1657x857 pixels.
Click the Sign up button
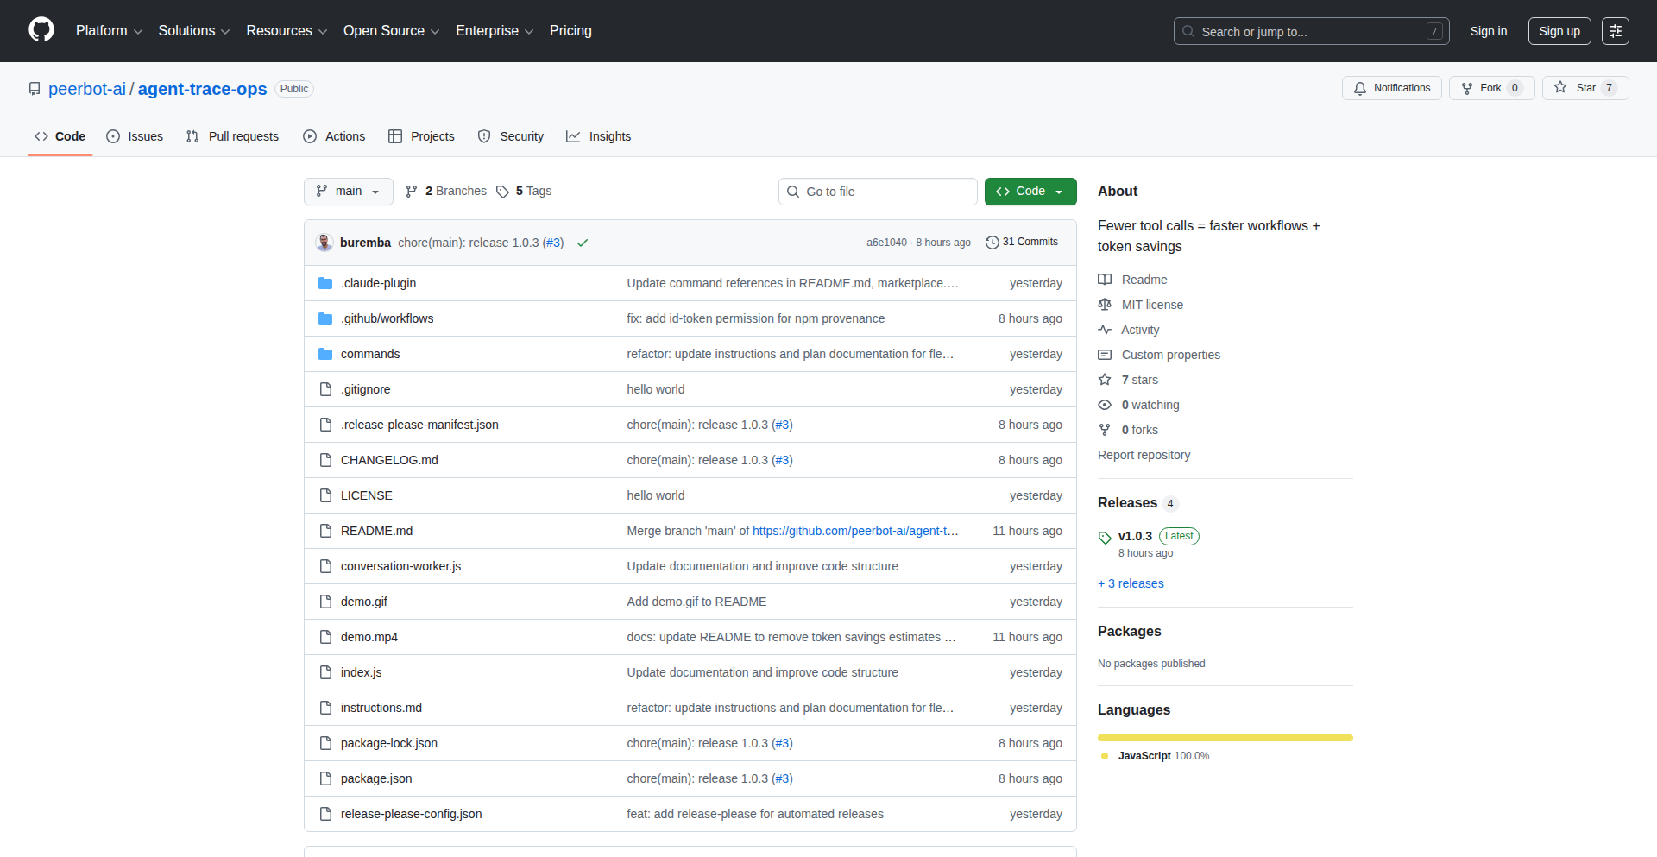point(1559,30)
